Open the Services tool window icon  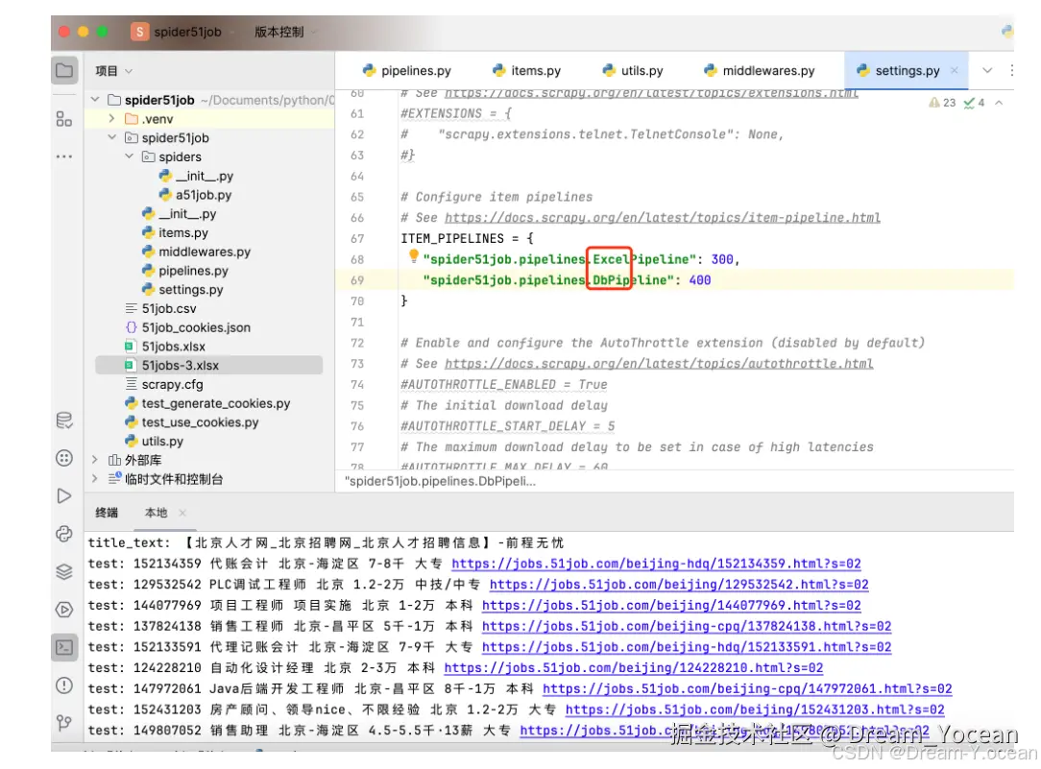(x=64, y=458)
